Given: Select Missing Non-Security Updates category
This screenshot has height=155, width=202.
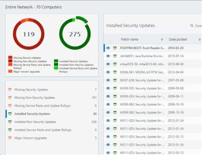Looking at the screenshot, I should 52,98.
